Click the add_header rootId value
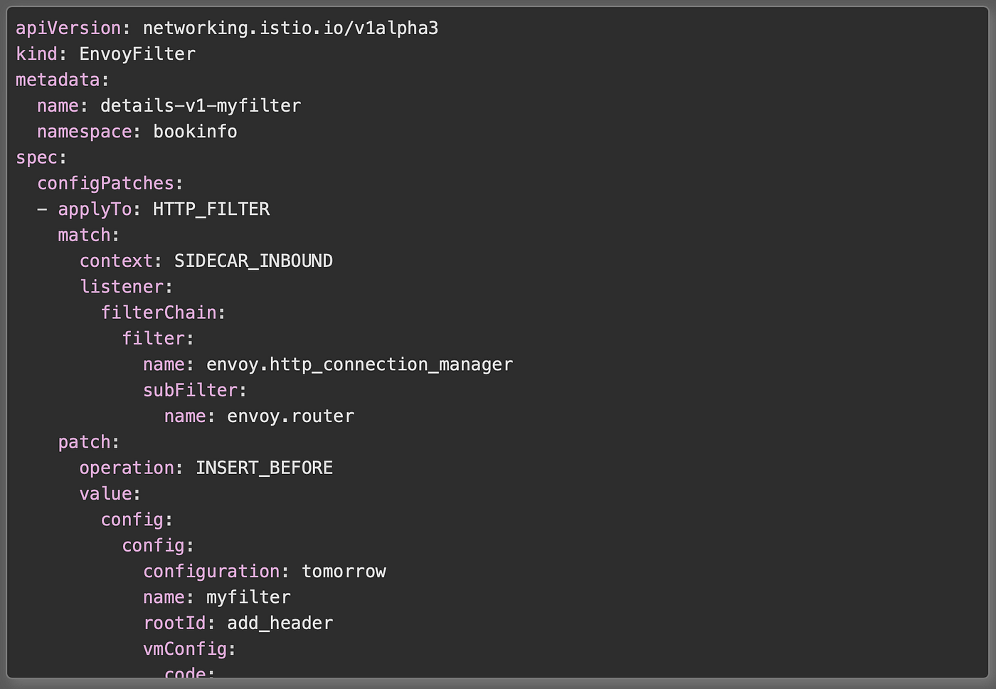Image resolution: width=996 pixels, height=689 pixels. point(280,623)
